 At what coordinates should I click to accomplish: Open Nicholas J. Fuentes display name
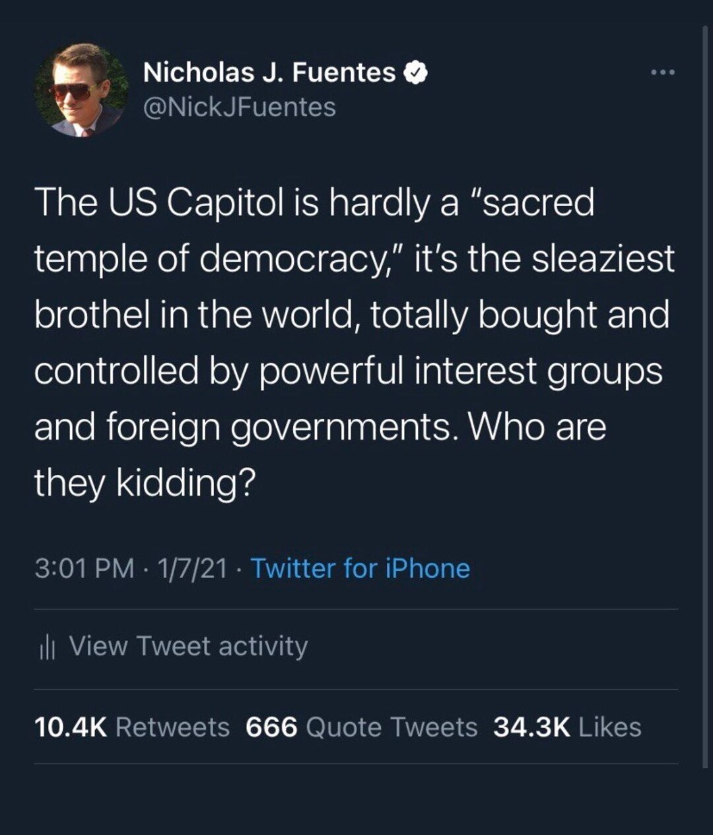tap(269, 72)
